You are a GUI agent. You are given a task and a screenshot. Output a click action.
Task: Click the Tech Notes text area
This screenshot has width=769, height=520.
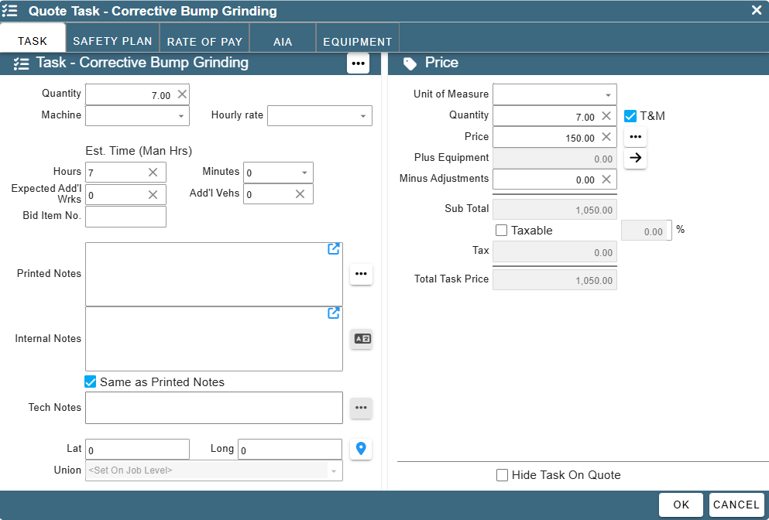click(x=214, y=408)
